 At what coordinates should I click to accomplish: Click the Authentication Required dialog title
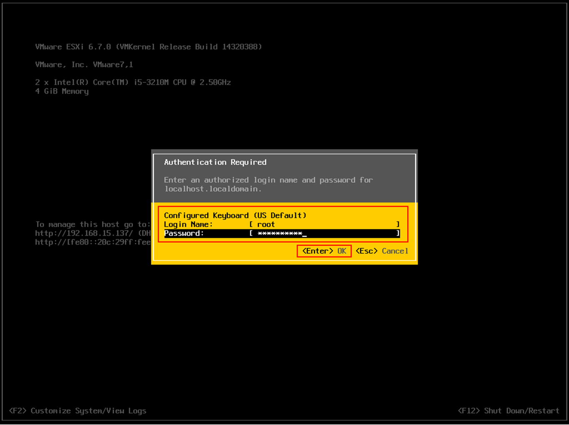coord(215,162)
